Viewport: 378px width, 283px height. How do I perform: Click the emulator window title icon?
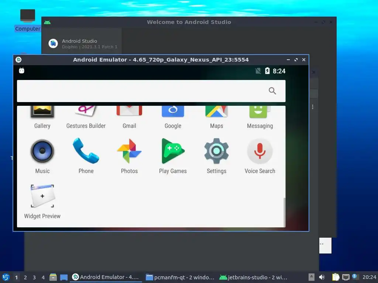pyautogui.click(x=18, y=60)
